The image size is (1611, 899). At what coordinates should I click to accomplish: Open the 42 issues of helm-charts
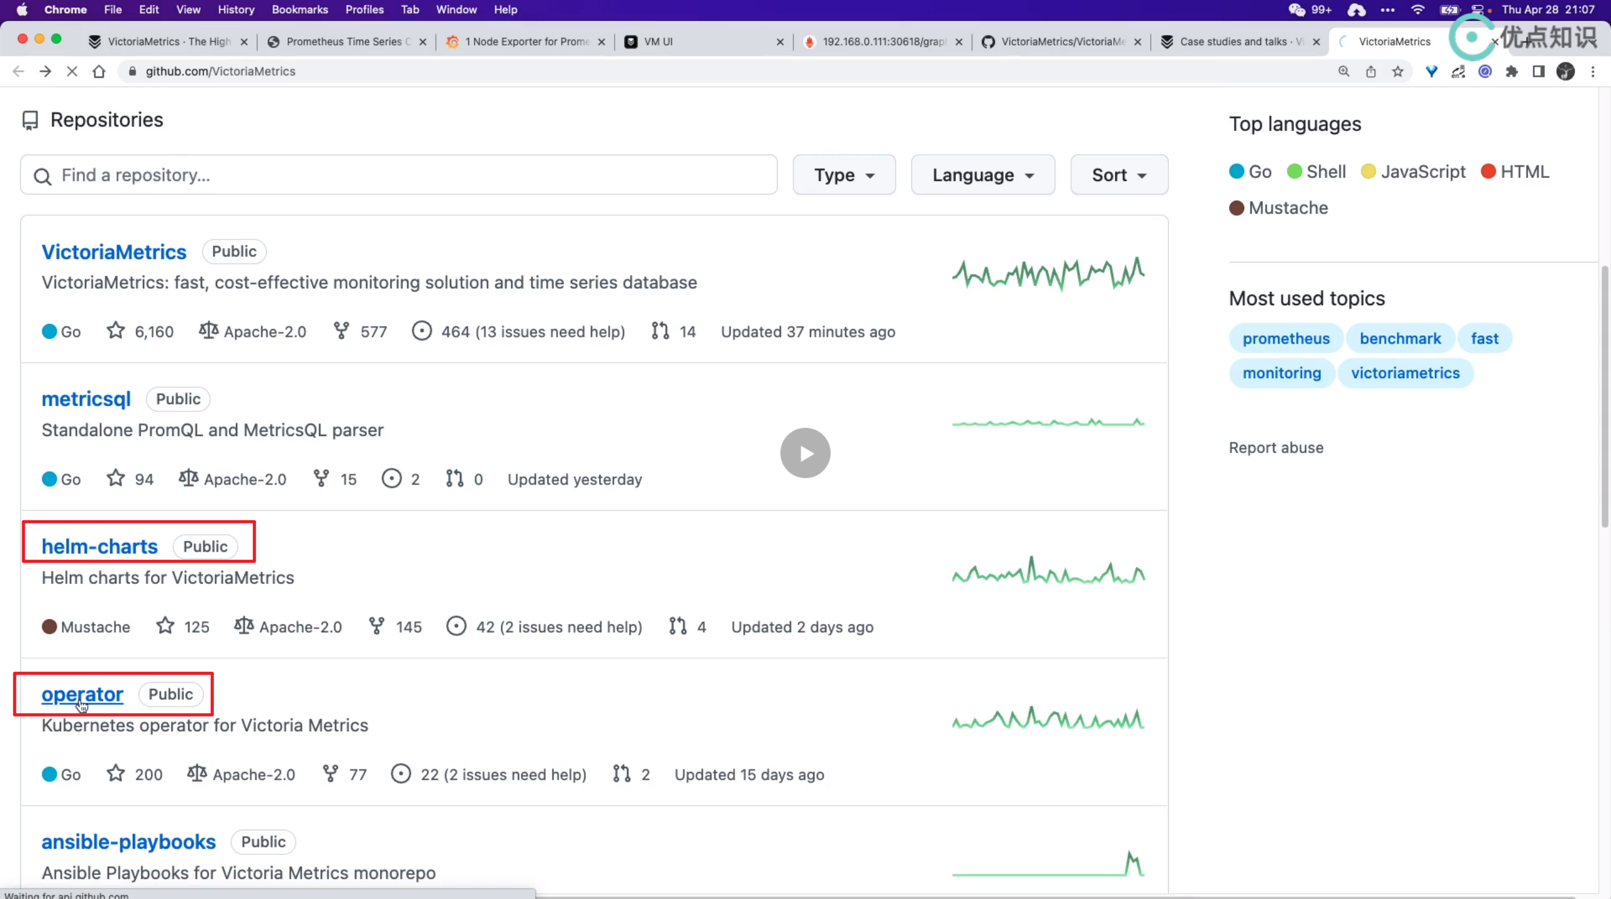[544, 627]
